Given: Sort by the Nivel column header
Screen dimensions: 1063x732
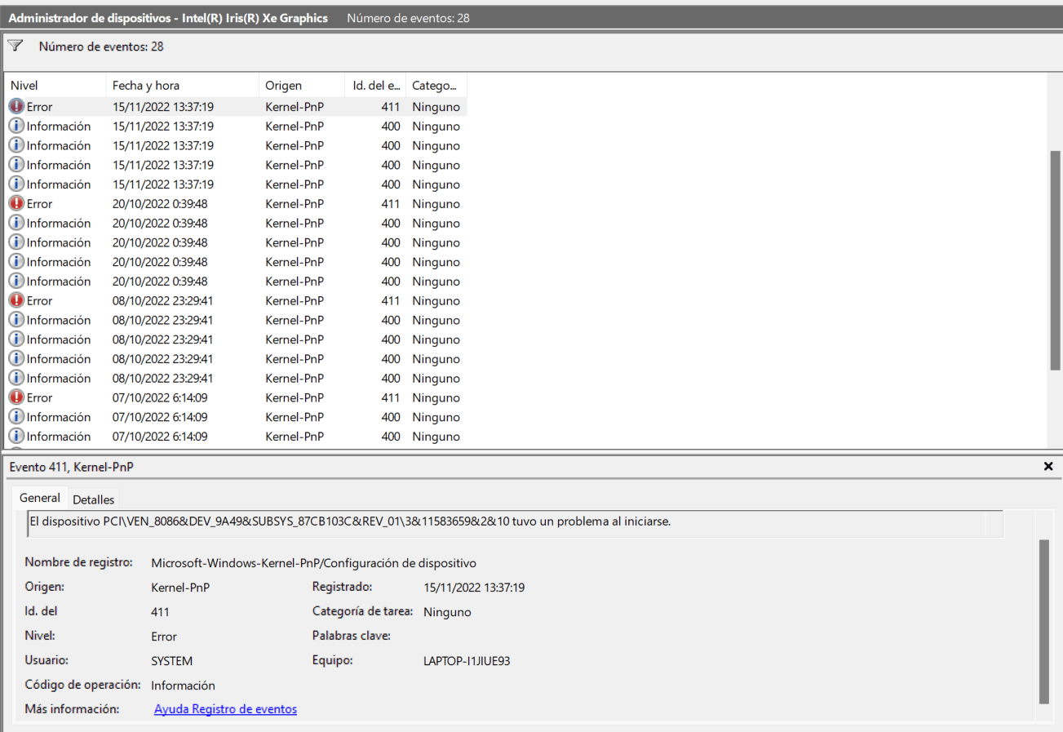Looking at the screenshot, I should [x=55, y=86].
